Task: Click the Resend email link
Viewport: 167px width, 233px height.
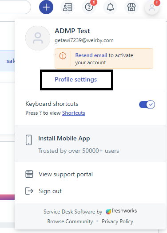Action: [x=91, y=55]
